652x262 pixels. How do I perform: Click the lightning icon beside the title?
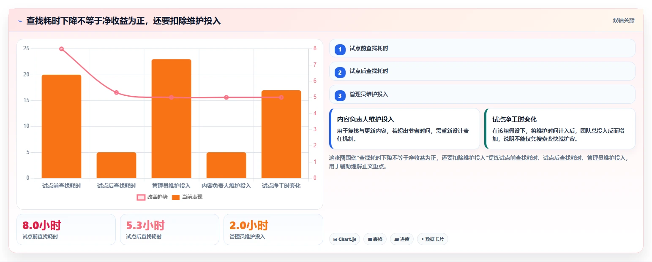click(x=20, y=21)
